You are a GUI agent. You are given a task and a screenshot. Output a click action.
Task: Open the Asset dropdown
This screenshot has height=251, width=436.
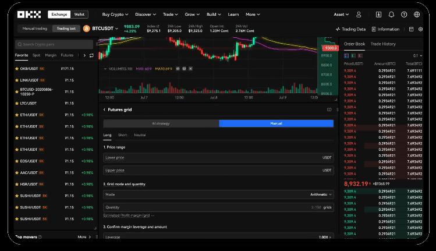[341, 15]
